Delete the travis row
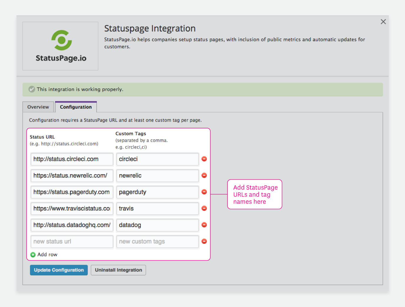This screenshot has width=405, height=307. click(x=204, y=208)
